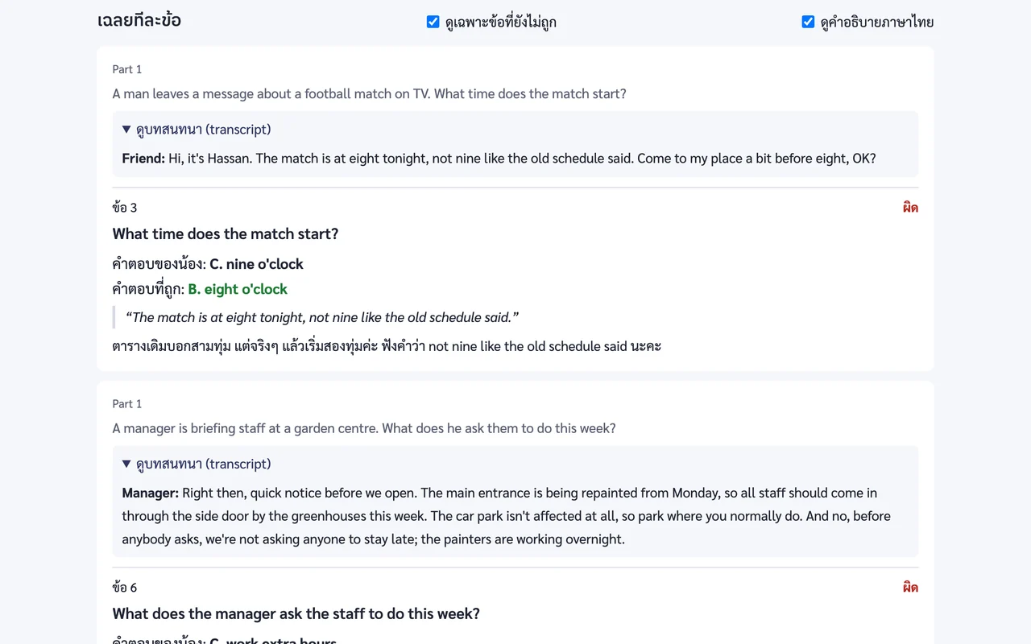Click the C. nine o'clock student answer

click(256, 264)
